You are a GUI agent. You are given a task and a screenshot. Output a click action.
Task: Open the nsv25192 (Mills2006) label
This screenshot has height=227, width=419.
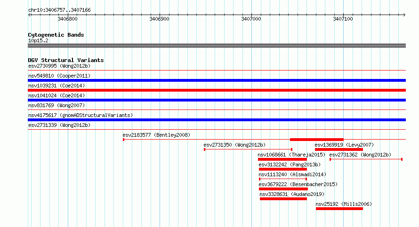[x=344, y=204]
